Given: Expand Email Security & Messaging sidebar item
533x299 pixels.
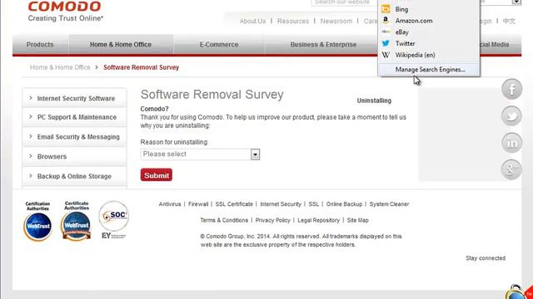Looking at the screenshot, I should 74,136.
